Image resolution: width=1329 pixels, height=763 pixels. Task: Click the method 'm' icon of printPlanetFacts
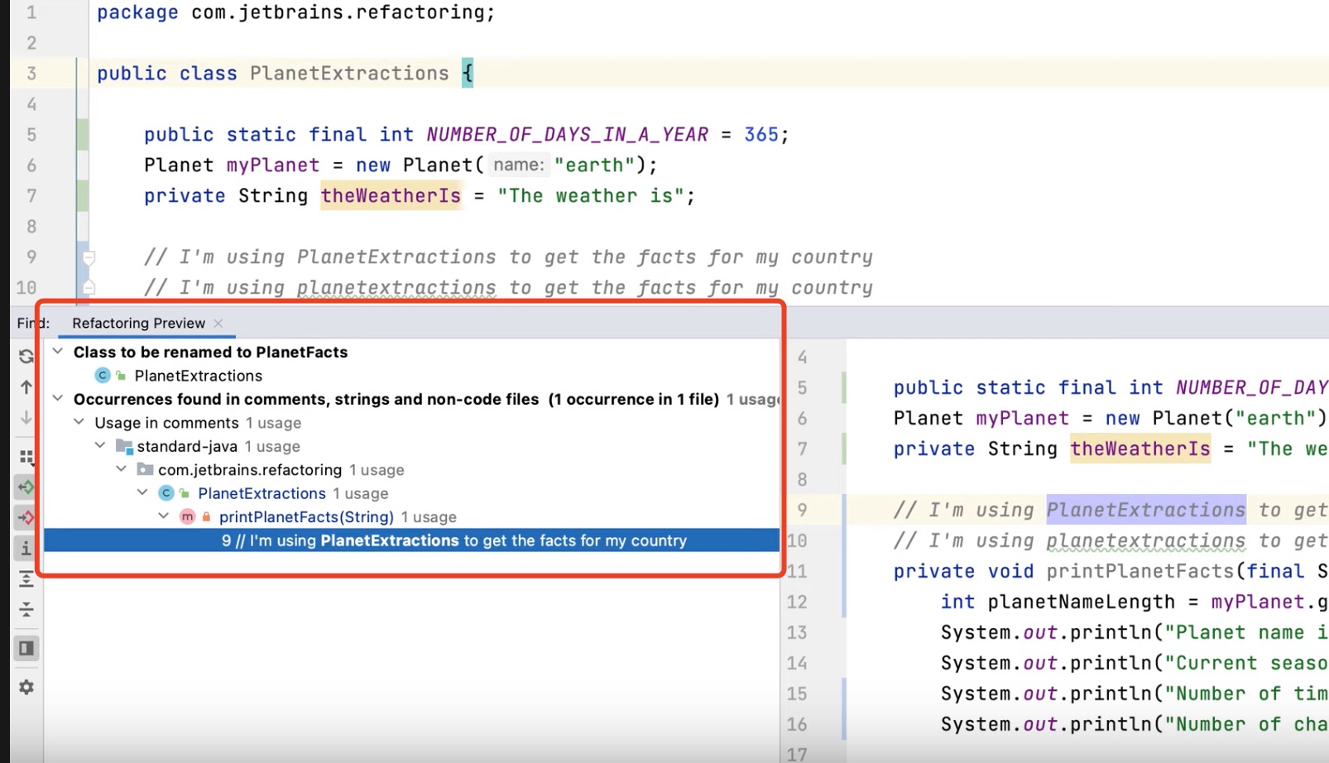pos(187,516)
